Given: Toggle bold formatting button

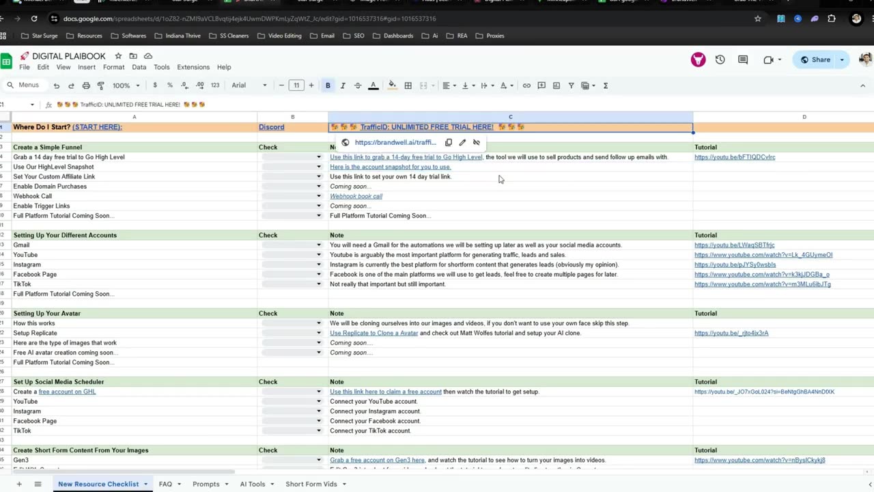Looking at the screenshot, I should [x=328, y=85].
